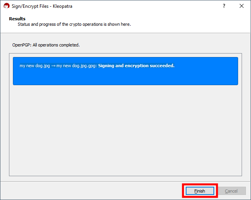Click the greyed-out Cancel button
Screen dimensions: 251x200
pos(231,191)
